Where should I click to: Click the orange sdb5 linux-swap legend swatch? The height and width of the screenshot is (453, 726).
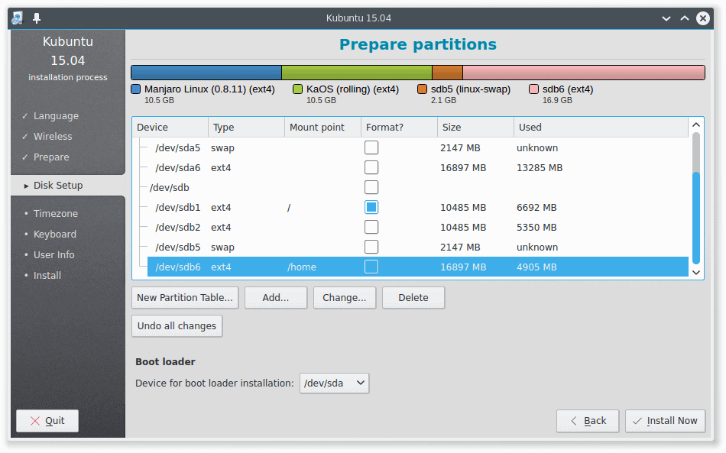[x=422, y=89]
